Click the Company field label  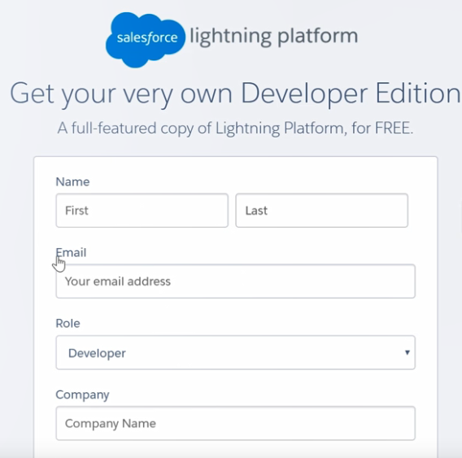pyautogui.click(x=82, y=395)
